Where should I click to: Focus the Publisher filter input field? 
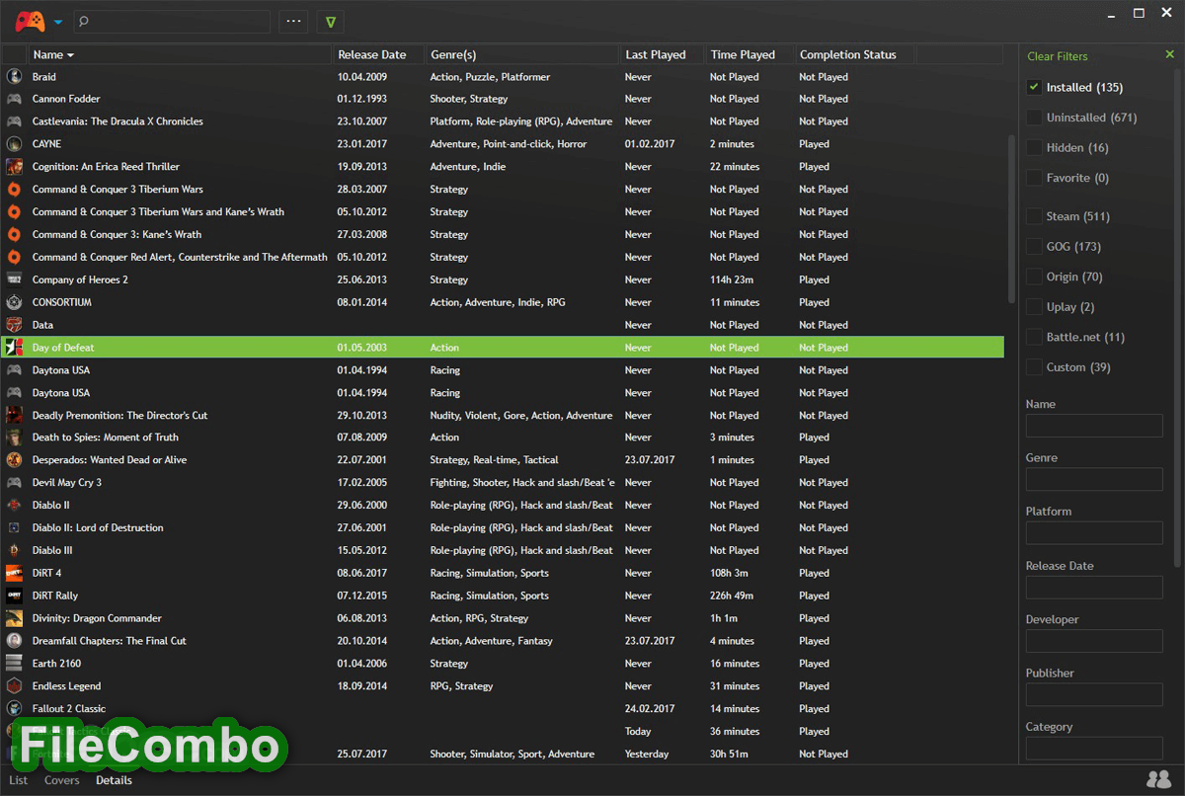click(x=1094, y=693)
